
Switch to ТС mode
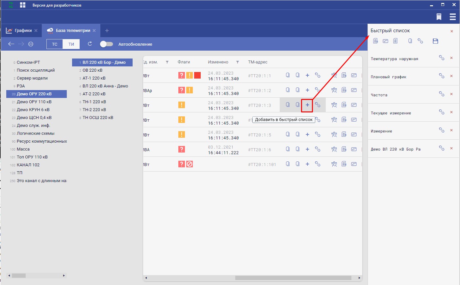(55, 44)
